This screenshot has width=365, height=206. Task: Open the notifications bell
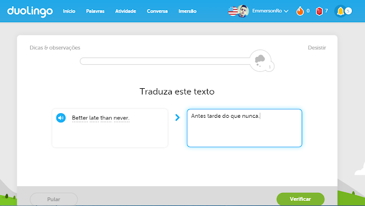(x=340, y=11)
